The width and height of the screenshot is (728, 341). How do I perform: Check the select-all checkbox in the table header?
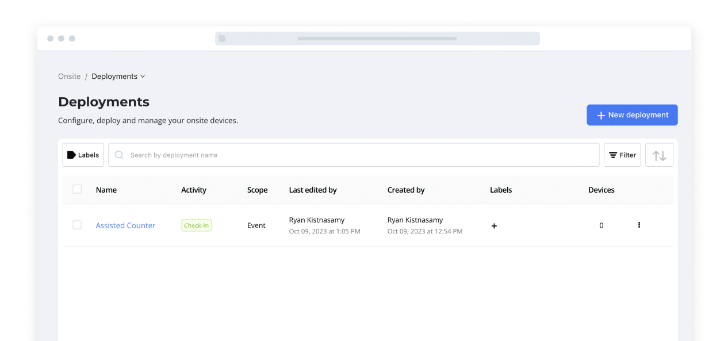tap(77, 189)
